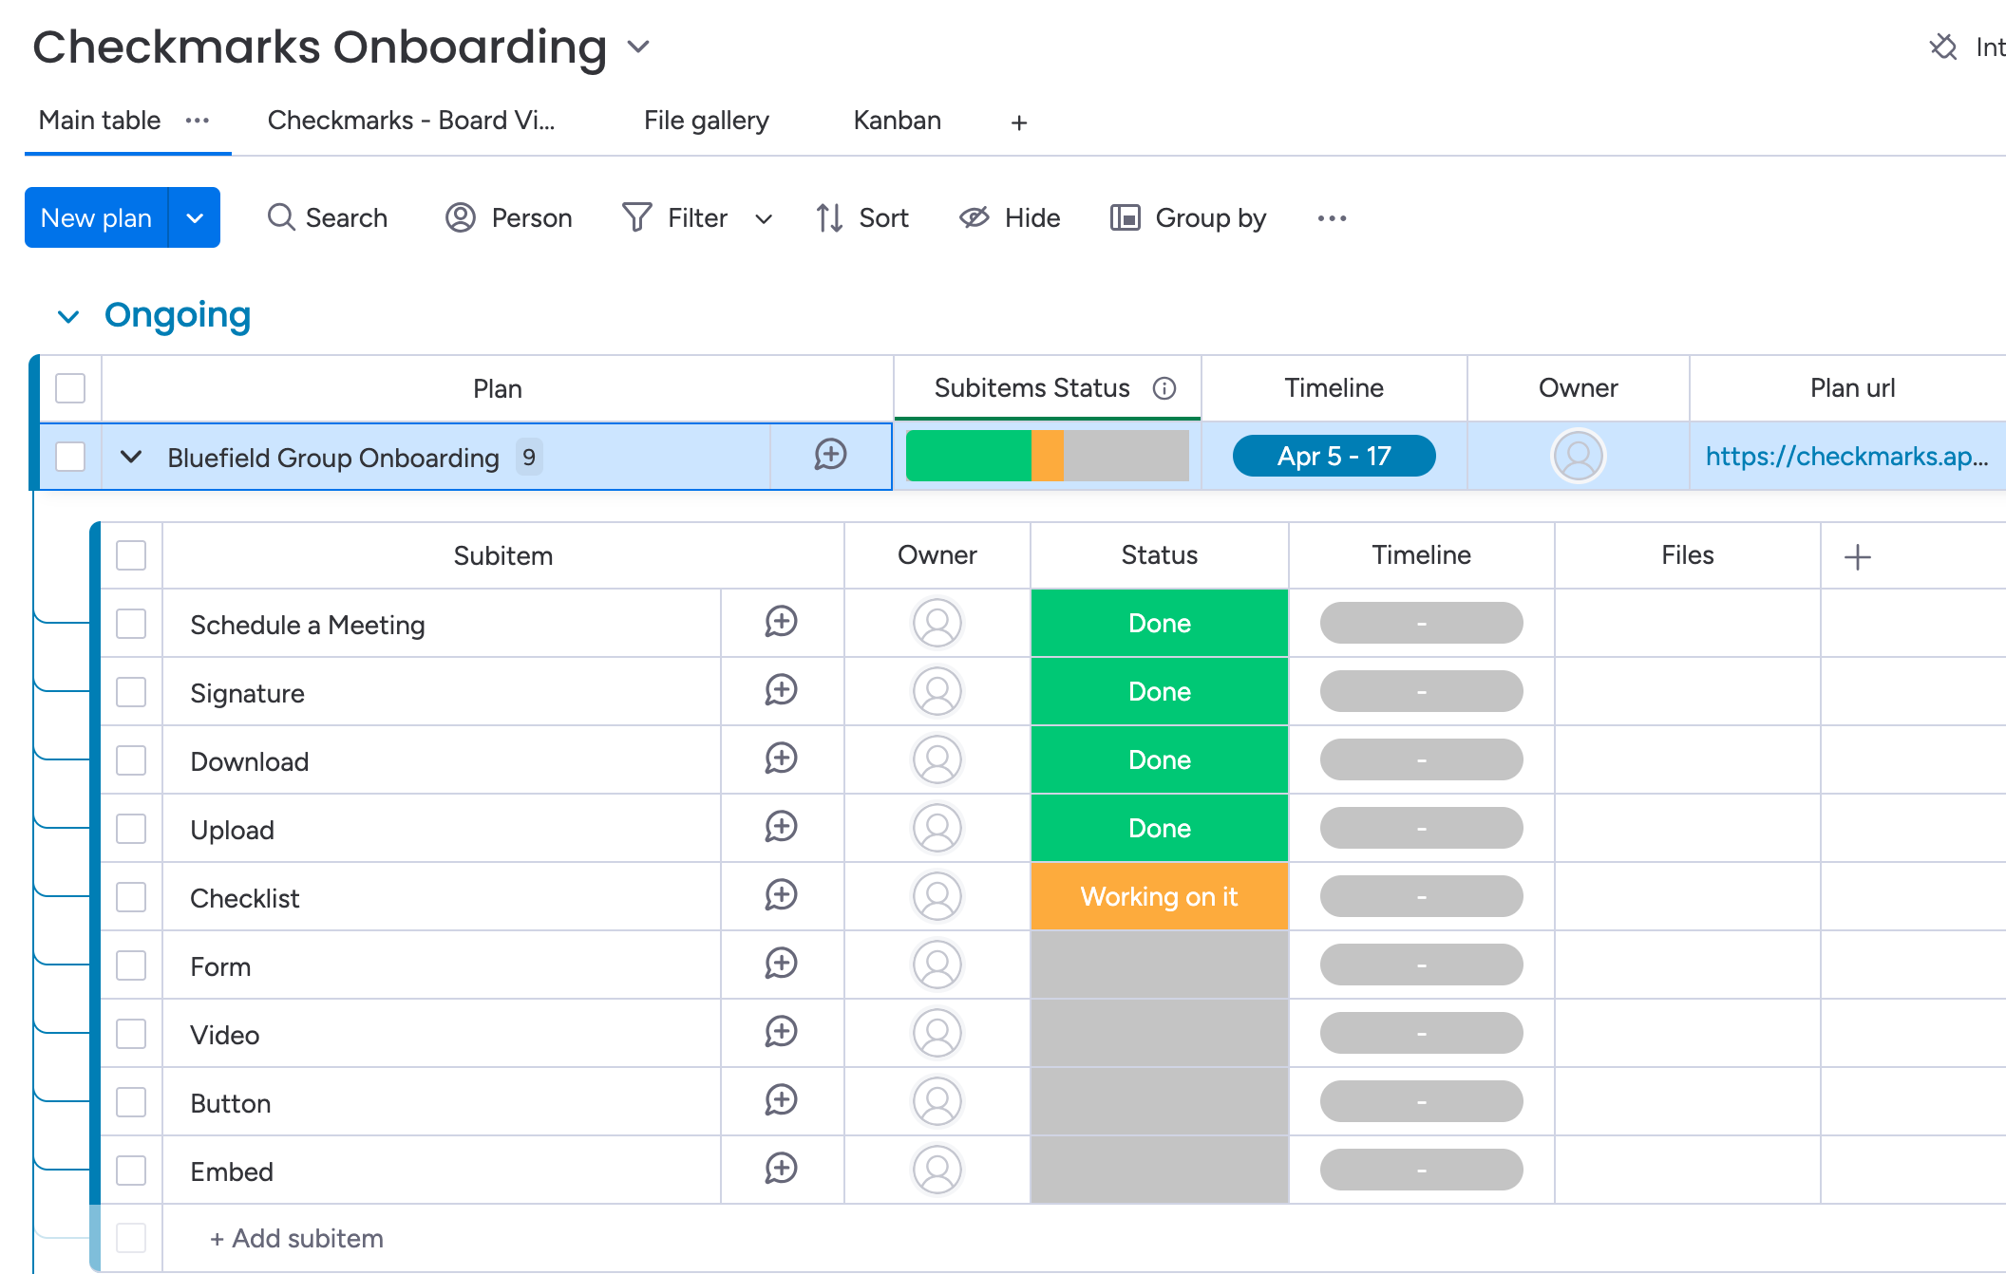Click the Subitems Status info icon
Viewport: 2006px width, 1274px height.
click(1164, 388)
